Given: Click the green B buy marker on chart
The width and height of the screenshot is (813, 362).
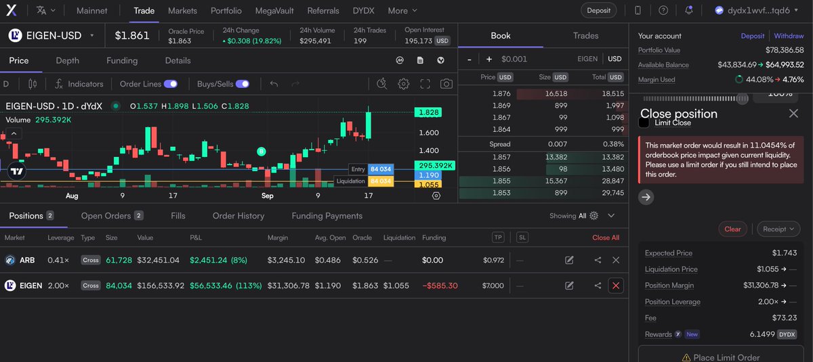Looking at the screenshot, I should click(262, 151).
